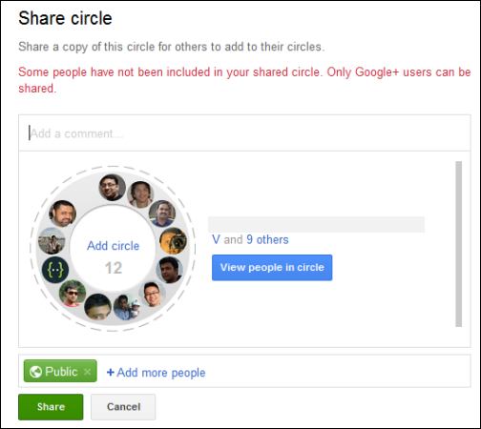The height and width of the screenshot is (429, 481).
Task: Select close-up face avatar at bottom
Action: click(97, 307)
